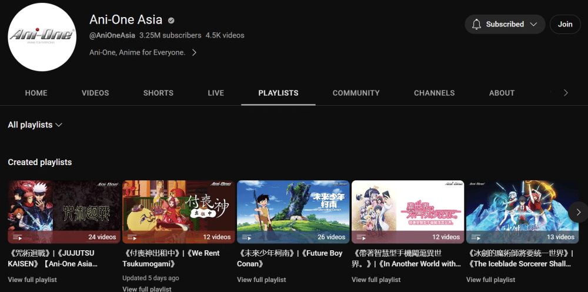Image resolution: width=588 pixels, height=292 pixels.
Task: Click the @AniOneAsia handle text
Action: tap(112, 36)
